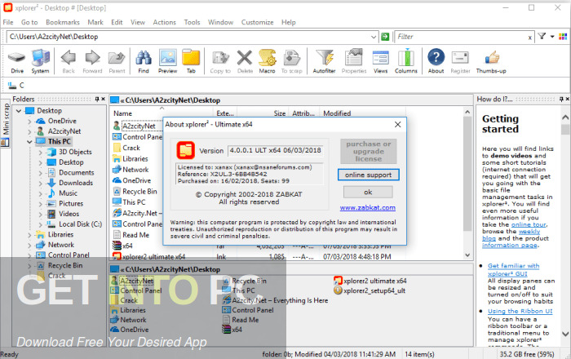Viewport: 571px width, 359px height.
Task: Select Music in the folder tree
Action: click(68, 193)
